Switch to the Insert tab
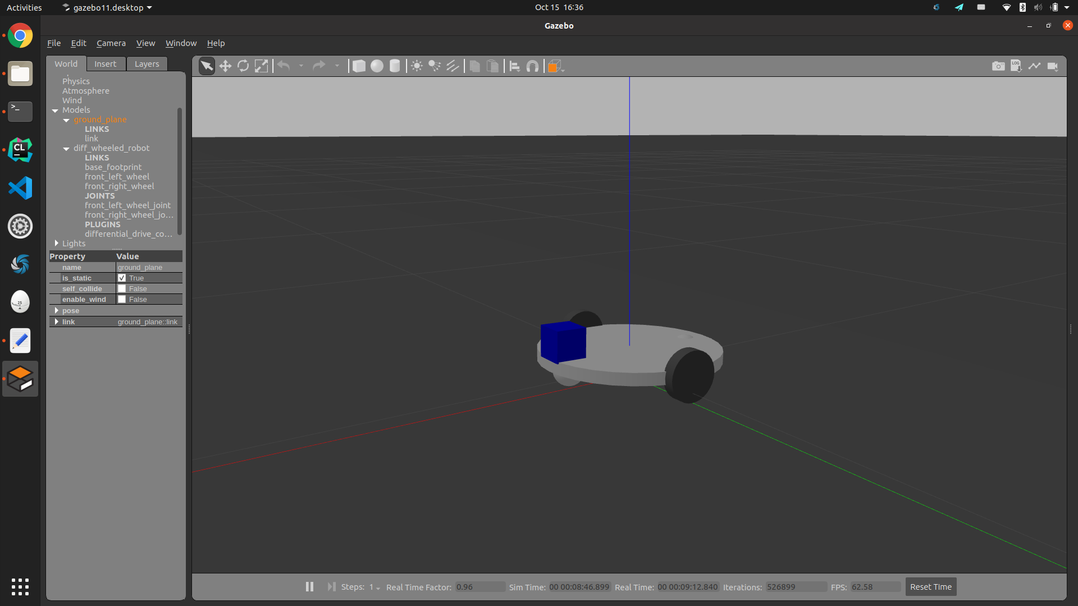 [x=105, y=64]
